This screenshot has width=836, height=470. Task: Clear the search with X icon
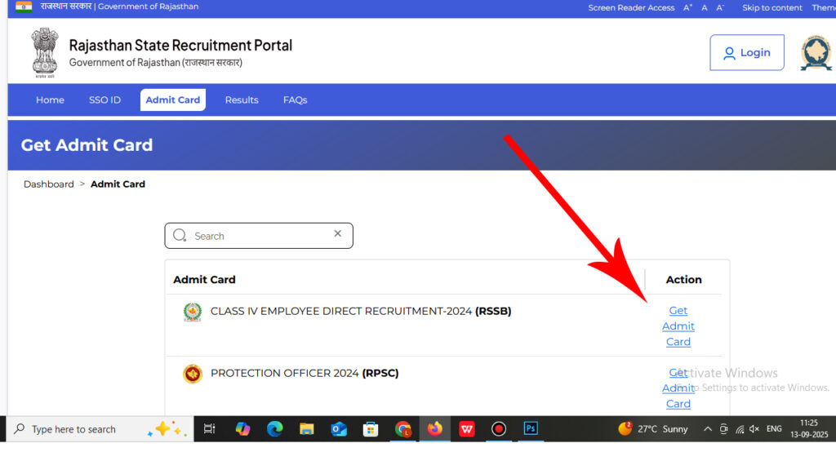[x=337, y=234]
